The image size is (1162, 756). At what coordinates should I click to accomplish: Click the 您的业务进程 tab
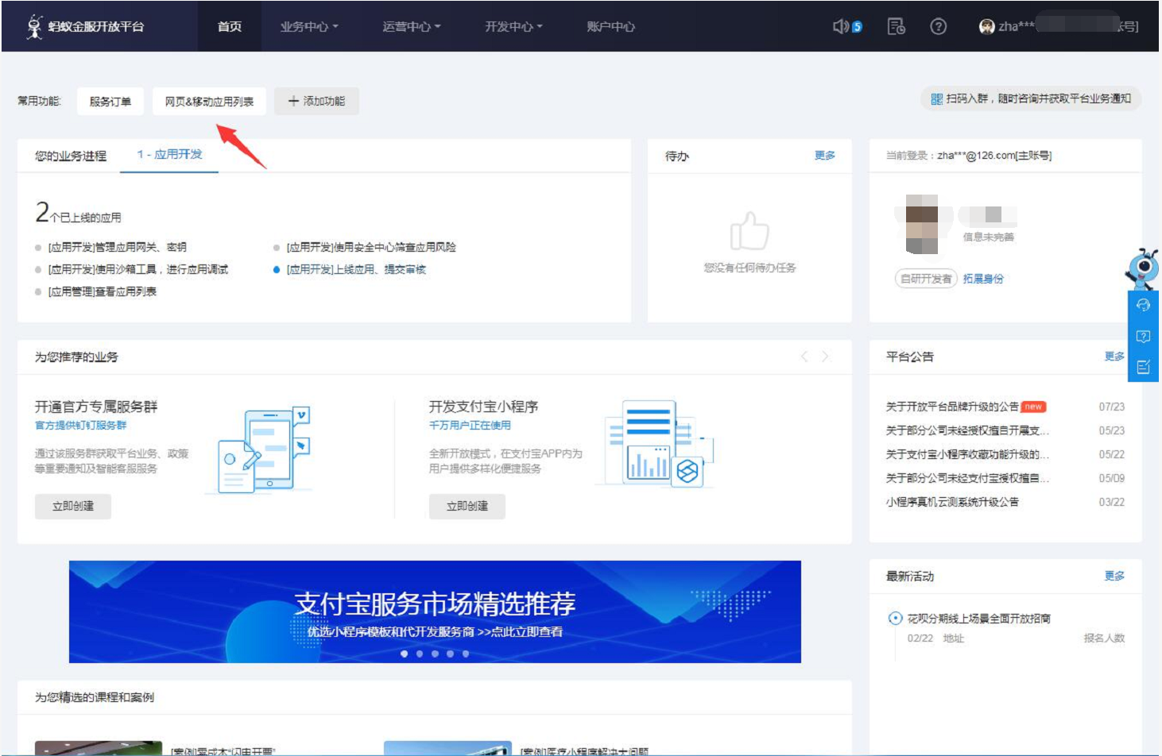tap(71, 156)
